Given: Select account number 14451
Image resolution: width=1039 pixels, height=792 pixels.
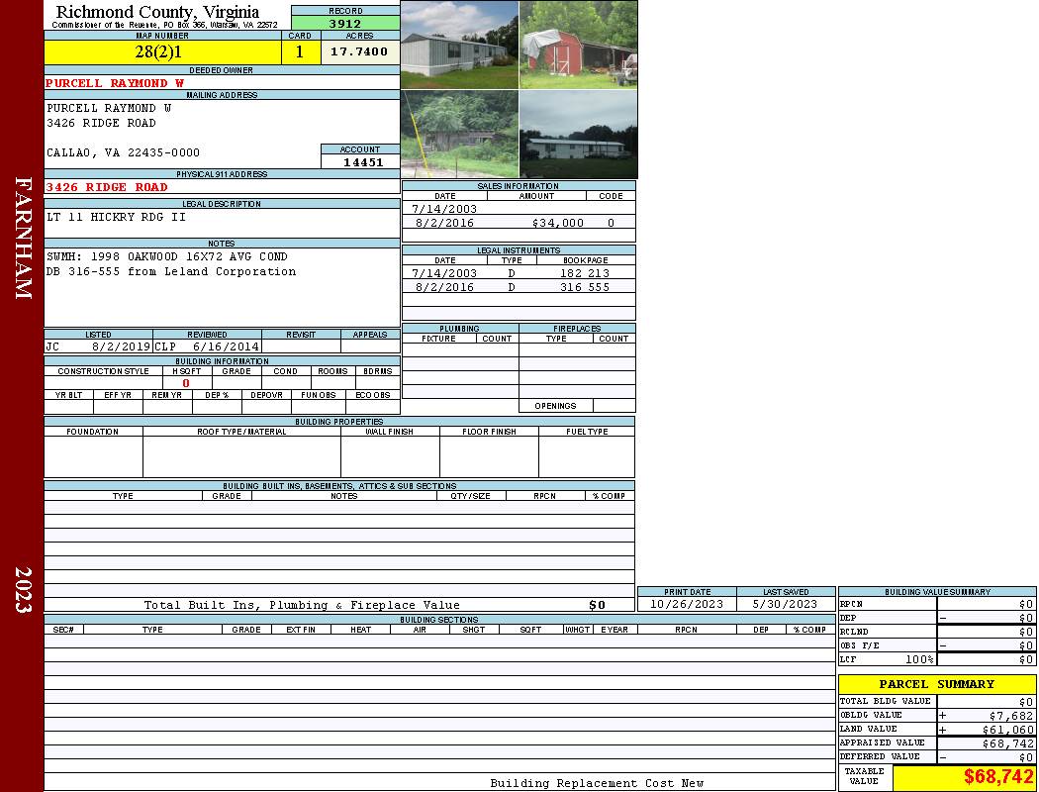Looking at the screenshot, I should (x=362, y=162).
